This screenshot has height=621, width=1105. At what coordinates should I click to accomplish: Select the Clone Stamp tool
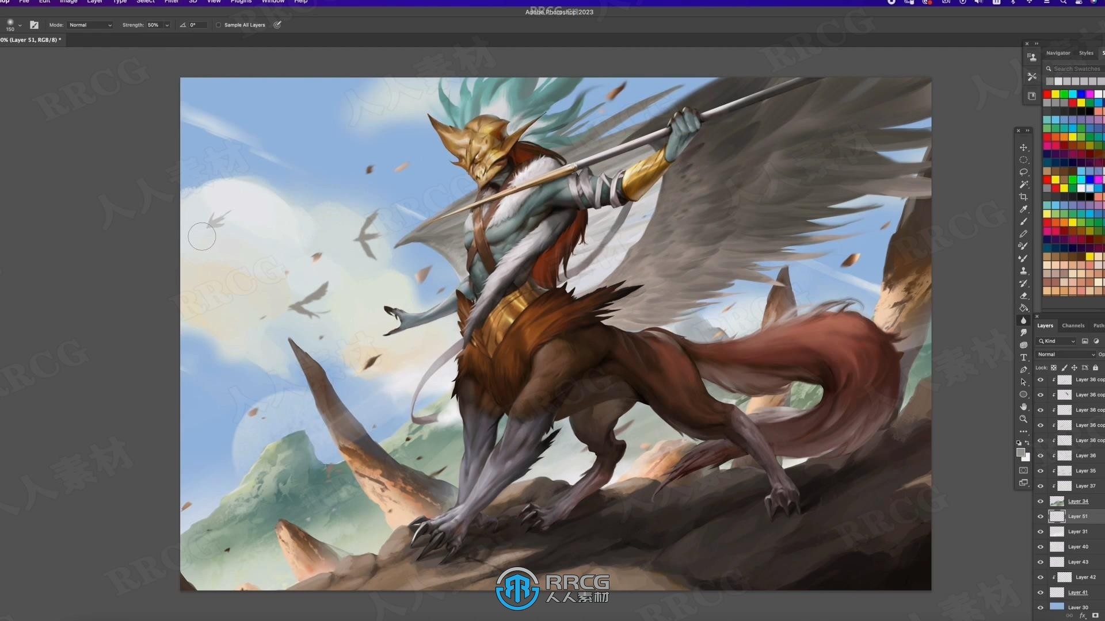point(1023,271)
